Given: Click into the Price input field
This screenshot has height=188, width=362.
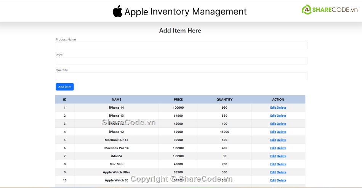Looking at the screenshot, I should click(181, 61).
